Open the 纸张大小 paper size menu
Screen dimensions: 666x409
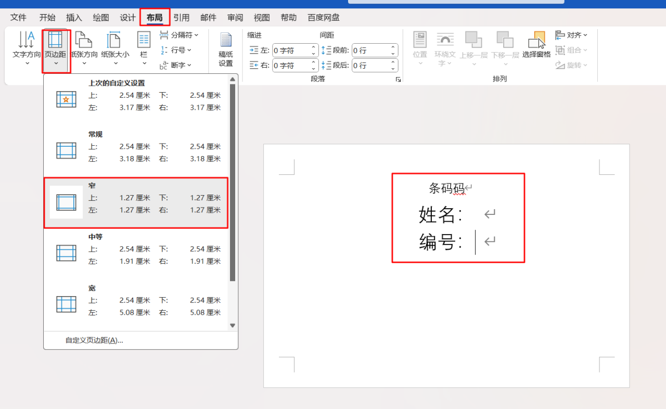115,48
